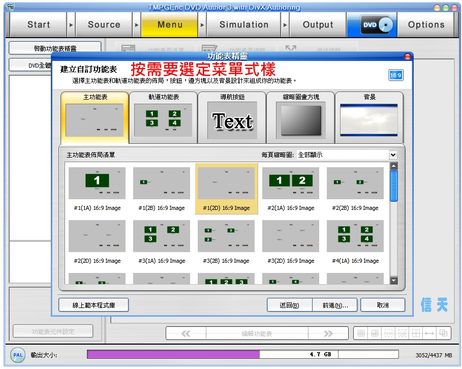Click the PAL format icon
Image resolution: width=462 pixels, height=369 pixels.
pyautogui.click(x=18, y=354)
